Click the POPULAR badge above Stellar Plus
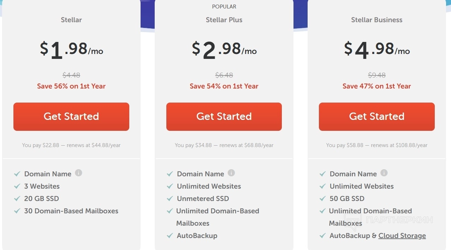 coord(224,7)
